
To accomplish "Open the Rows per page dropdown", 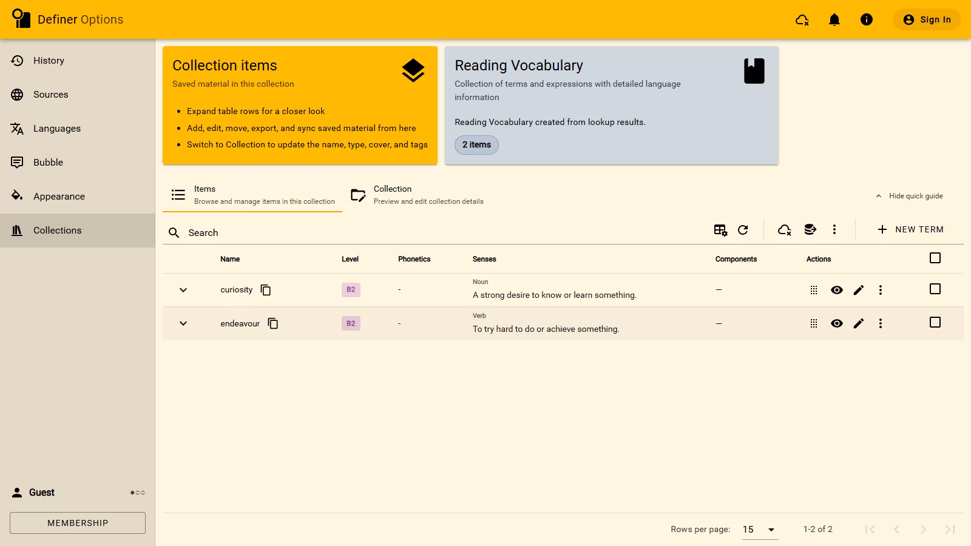I will 760,530.
